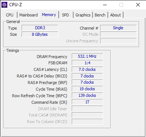
Task: Go to the About tab
Action: (115, 15)
